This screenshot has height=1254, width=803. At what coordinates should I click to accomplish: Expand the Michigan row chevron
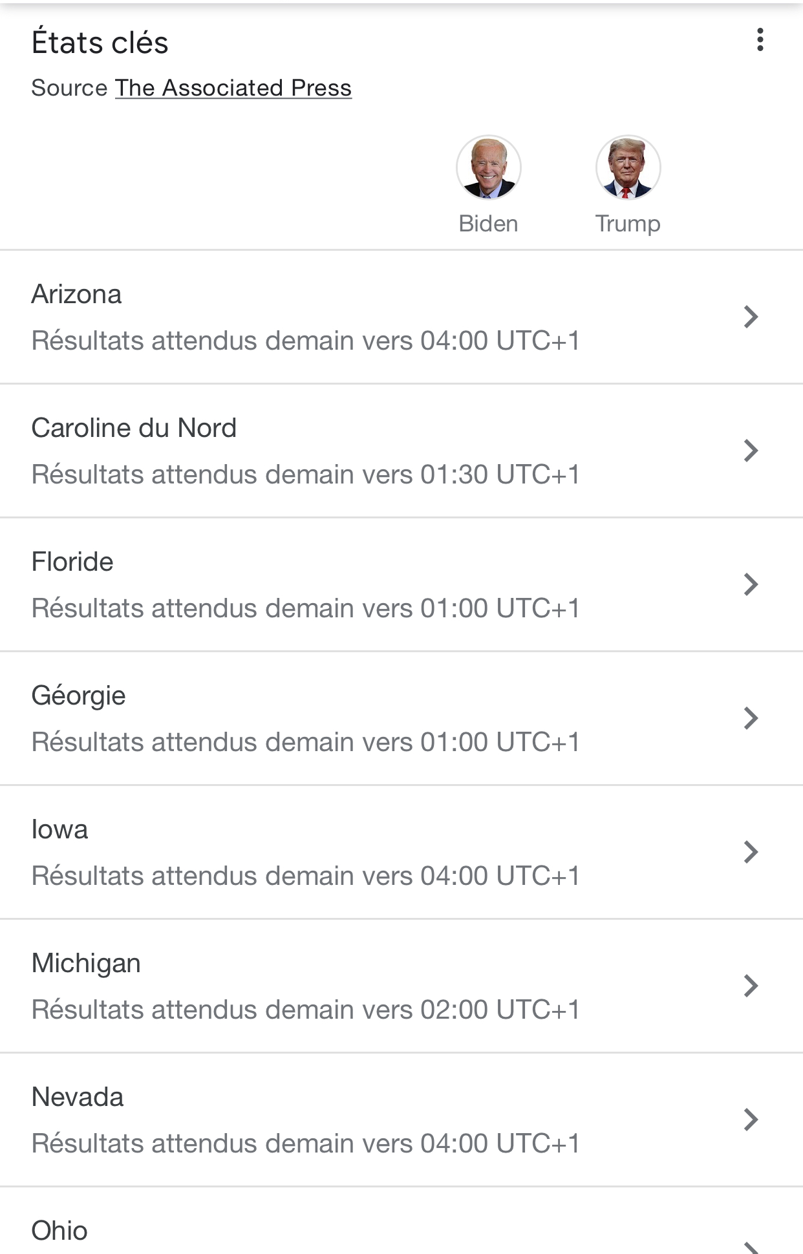click(x=751, y=986)
